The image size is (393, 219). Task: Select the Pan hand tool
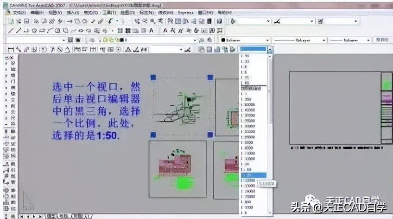tap(137, 22)
